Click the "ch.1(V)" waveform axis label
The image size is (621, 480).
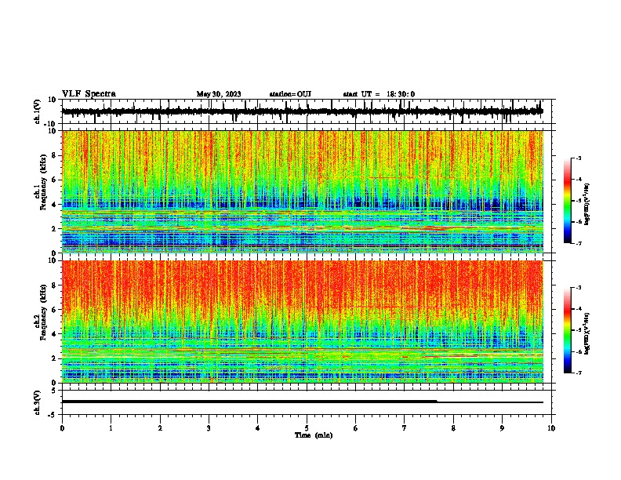click(x=38, y=111)
